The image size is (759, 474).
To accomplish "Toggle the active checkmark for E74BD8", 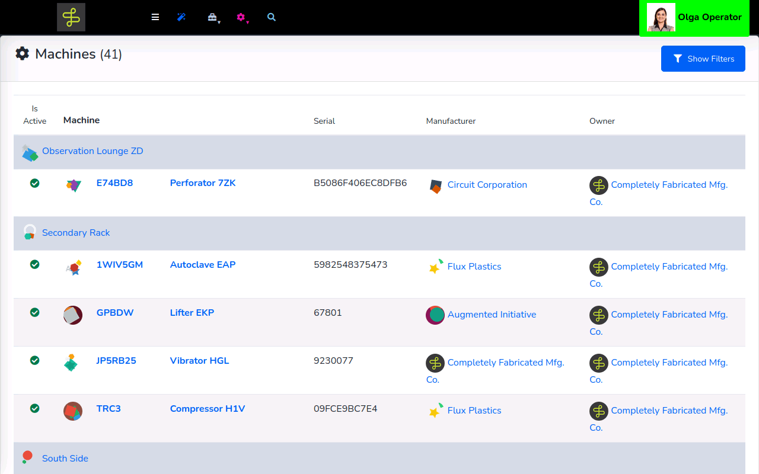I will (35, 183).
